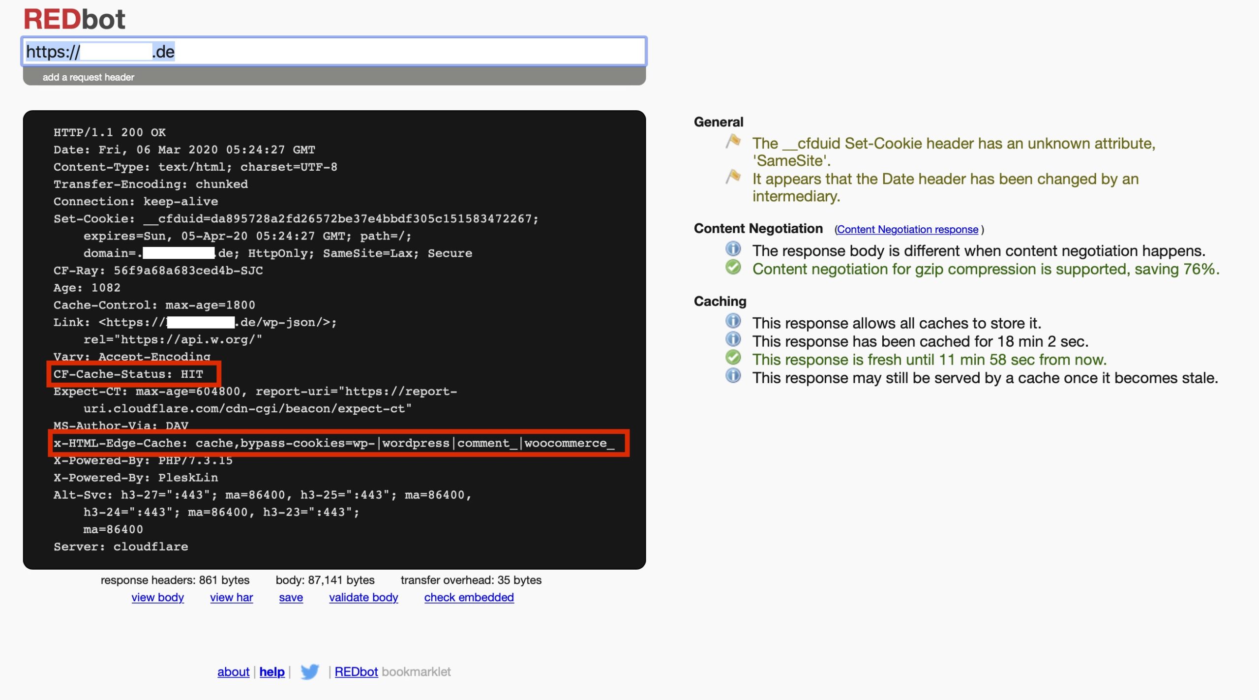Click the 'Link: <https://' header line
This screenshot has width=1259, height=700.
tap(195, 331)
